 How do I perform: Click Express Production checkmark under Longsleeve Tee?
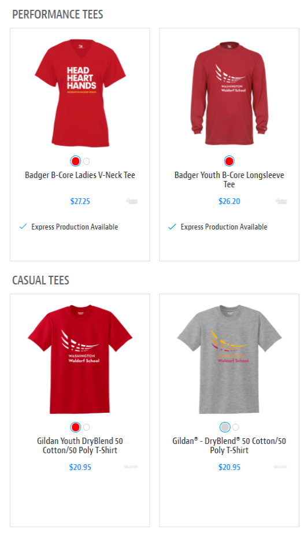[172, 227]
